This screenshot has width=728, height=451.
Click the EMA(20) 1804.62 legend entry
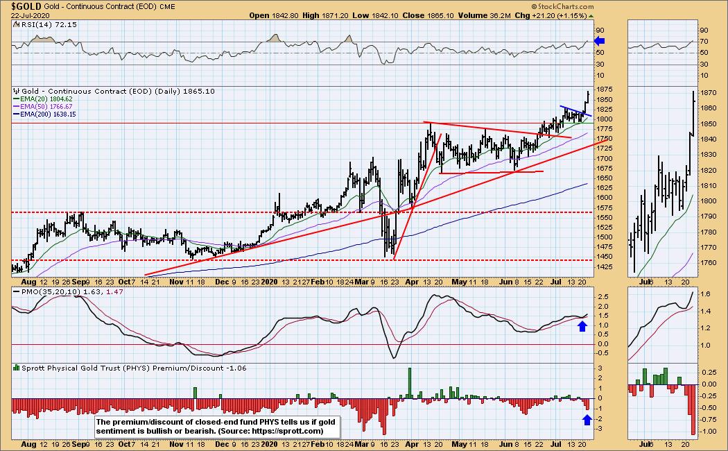coord(46,99)
